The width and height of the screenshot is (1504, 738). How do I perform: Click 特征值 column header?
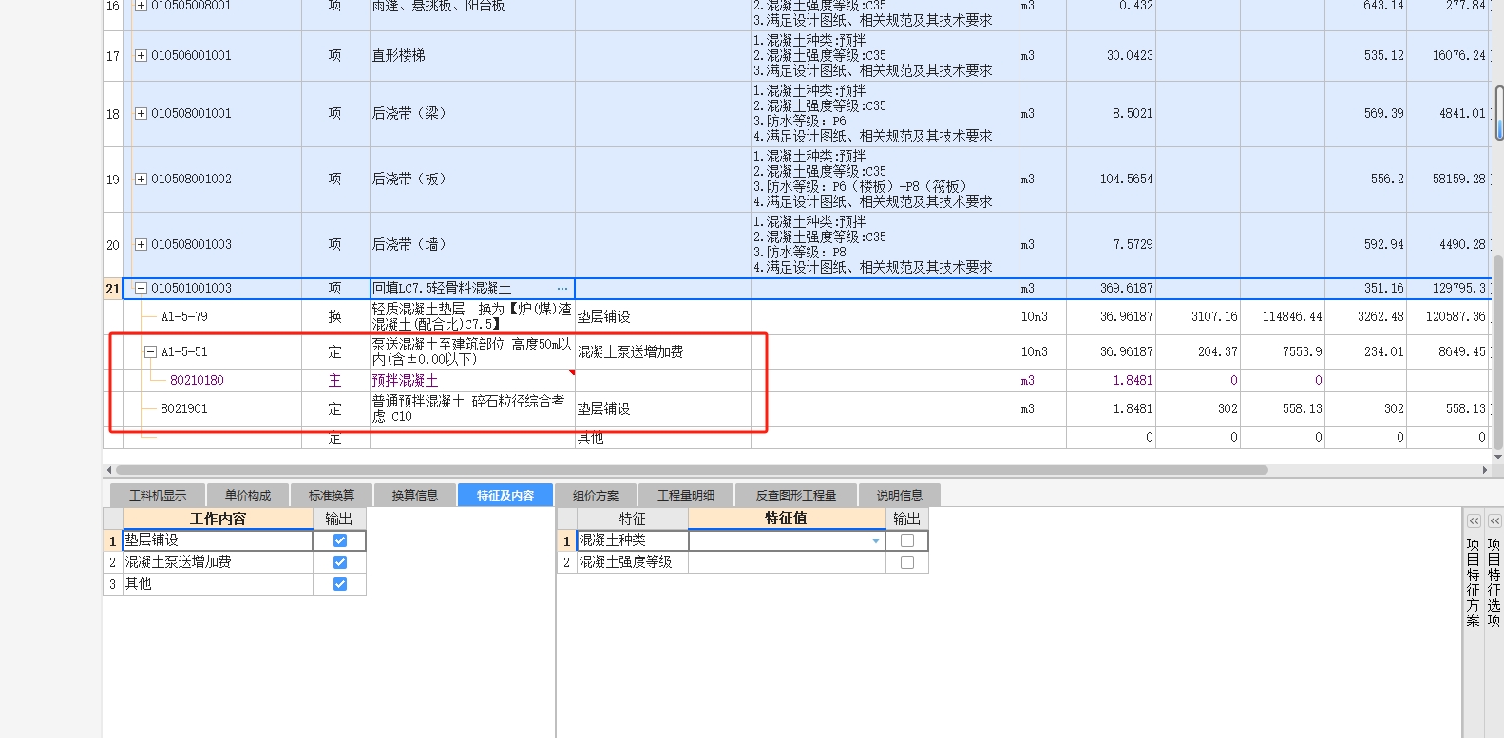787,519
